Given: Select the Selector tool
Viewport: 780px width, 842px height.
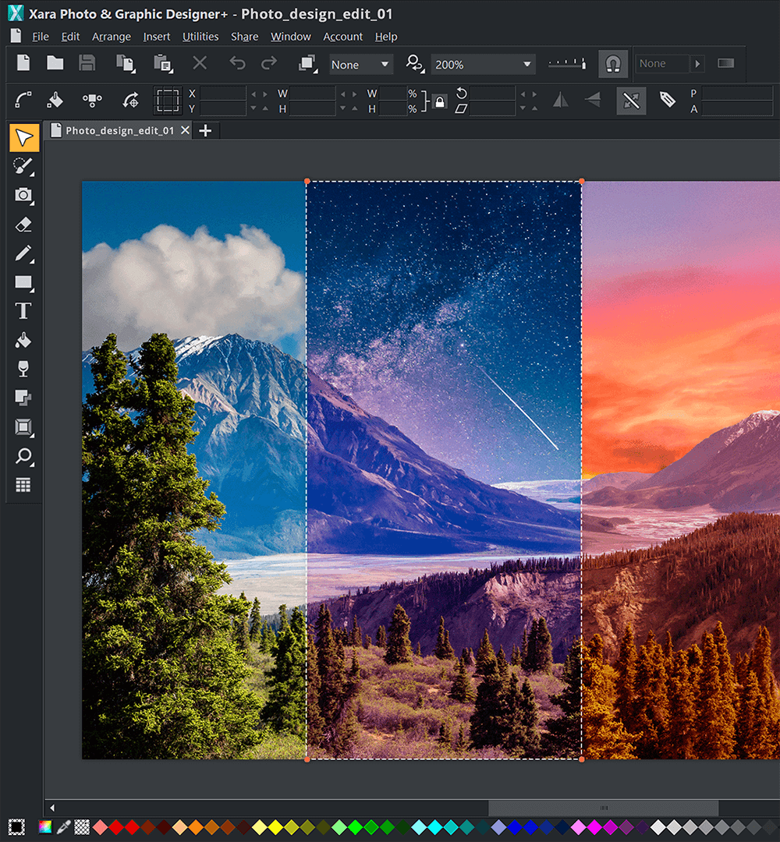Looking at the screenshot, I should click(x=23, y=137).
